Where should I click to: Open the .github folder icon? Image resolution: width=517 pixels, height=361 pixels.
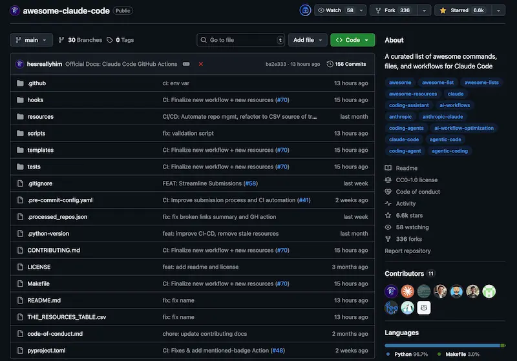20,83
